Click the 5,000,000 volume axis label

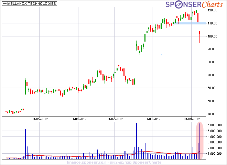point(215,131)
